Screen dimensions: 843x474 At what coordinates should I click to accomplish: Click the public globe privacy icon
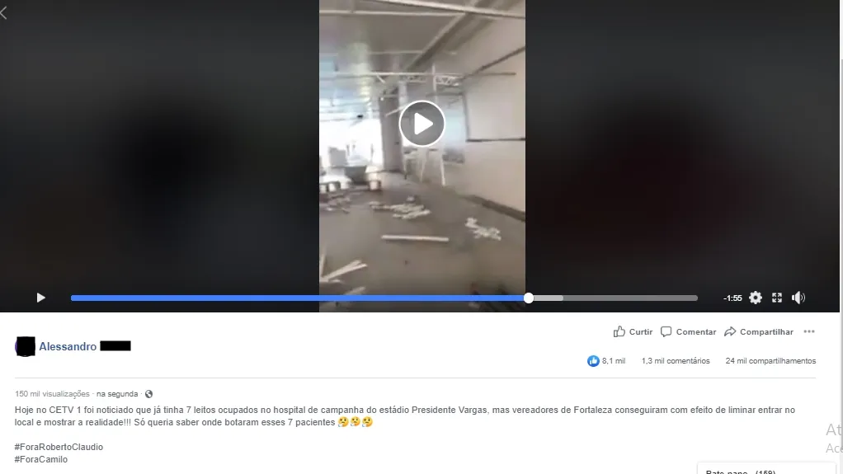149,394
